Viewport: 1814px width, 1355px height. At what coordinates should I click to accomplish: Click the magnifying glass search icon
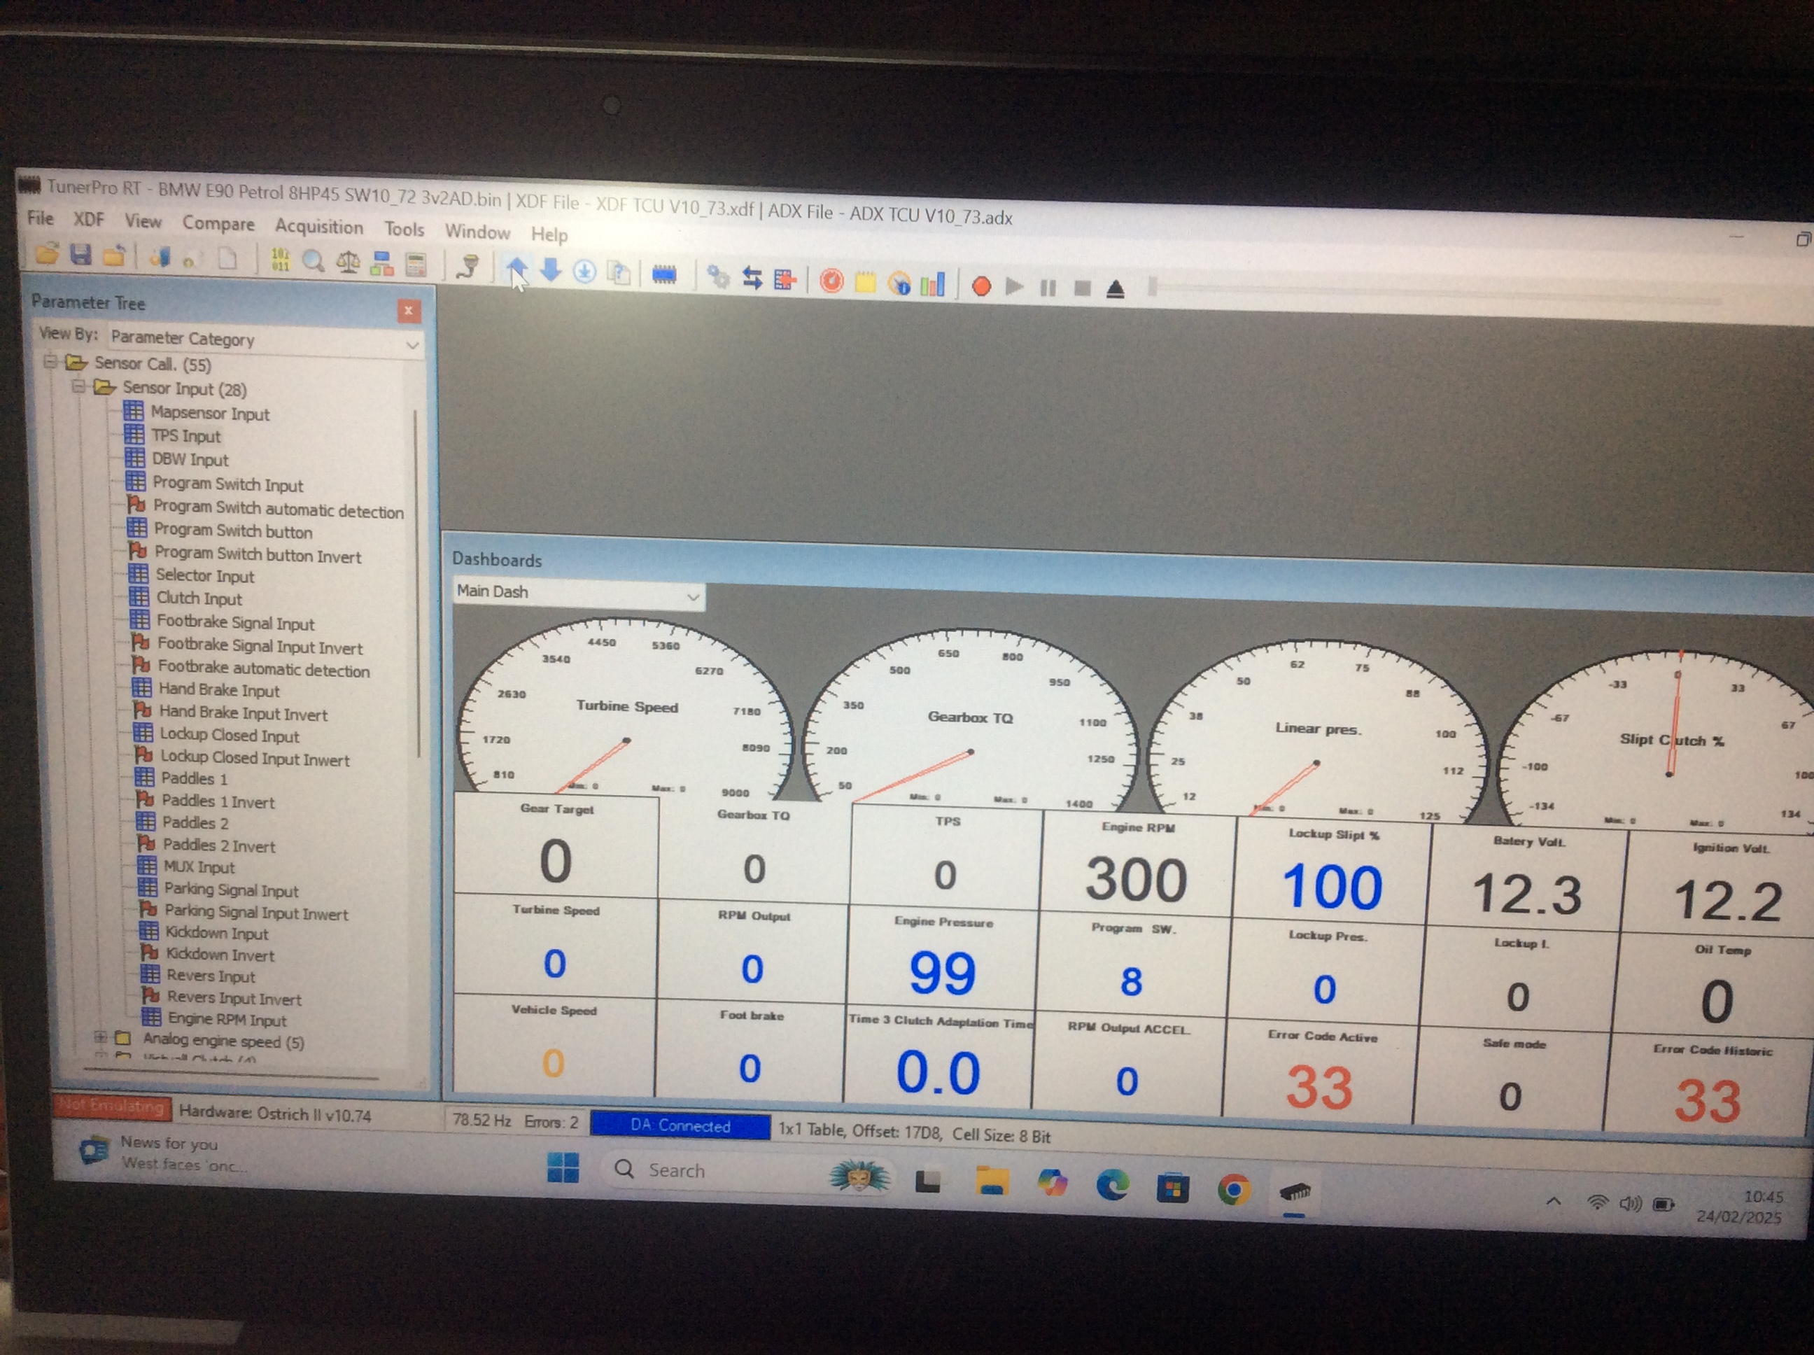point(314,262)
